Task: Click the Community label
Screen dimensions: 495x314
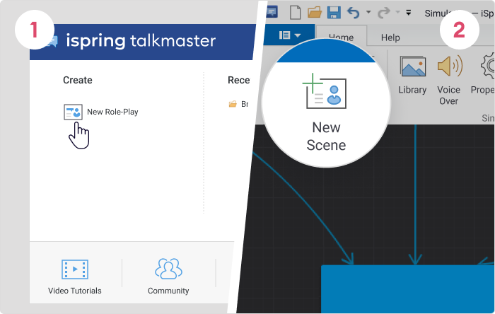Action: [x=168, y=291]
